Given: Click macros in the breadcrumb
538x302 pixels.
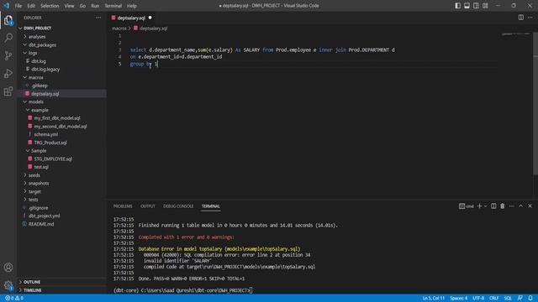Looking at the screenshot, I should coord(119,29).
